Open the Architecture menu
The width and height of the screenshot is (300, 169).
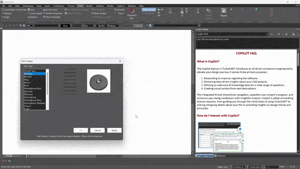pyautogui.click(x=59, y=6)
